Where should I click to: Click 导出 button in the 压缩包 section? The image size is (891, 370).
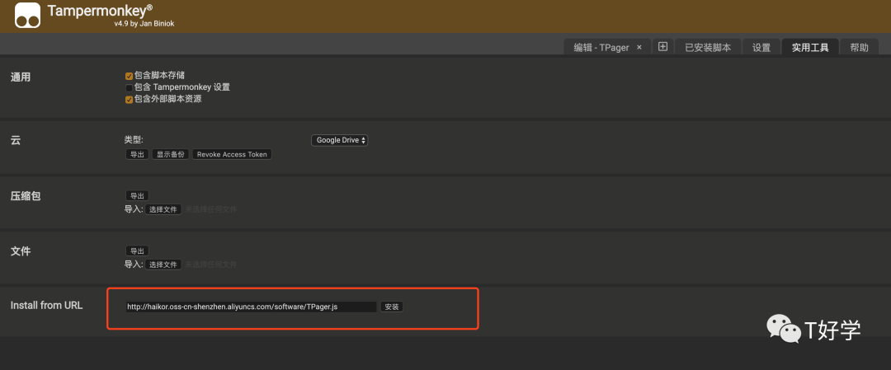[x=137, y=196]
